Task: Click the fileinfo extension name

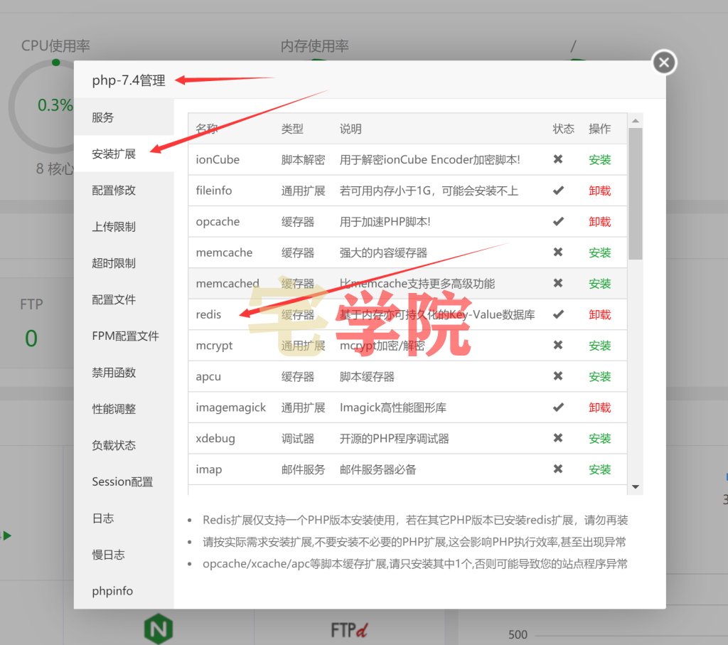Action: pos(213,191)
